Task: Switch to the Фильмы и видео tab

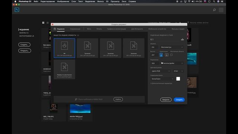Action: coord(178,29)
